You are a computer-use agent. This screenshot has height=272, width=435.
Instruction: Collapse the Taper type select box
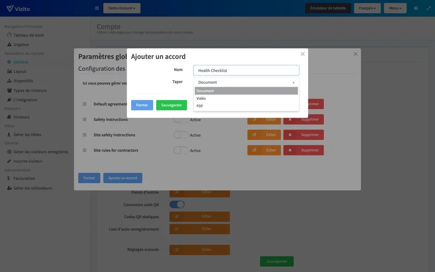pos(246,82)
